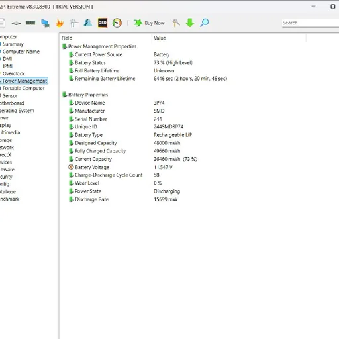Open the Network category in tree
Screen dimensions: 339x339
7,148
